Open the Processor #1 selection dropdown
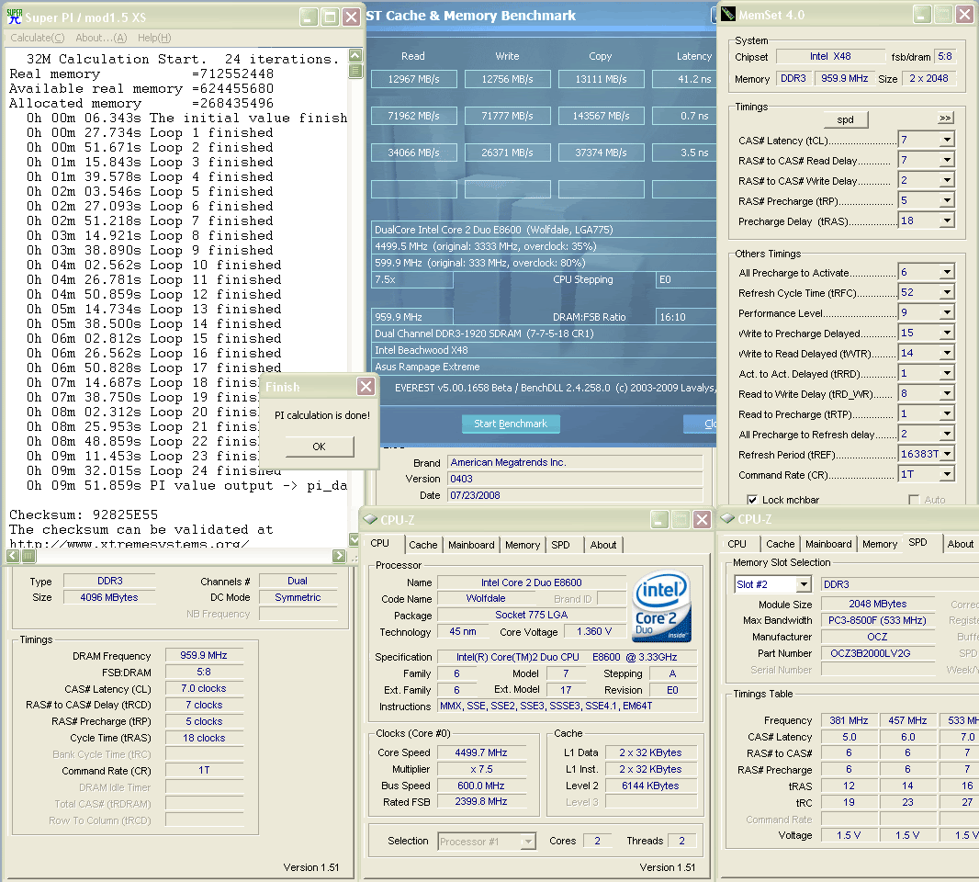Screen dimensions: 979x882 point(528,842)
